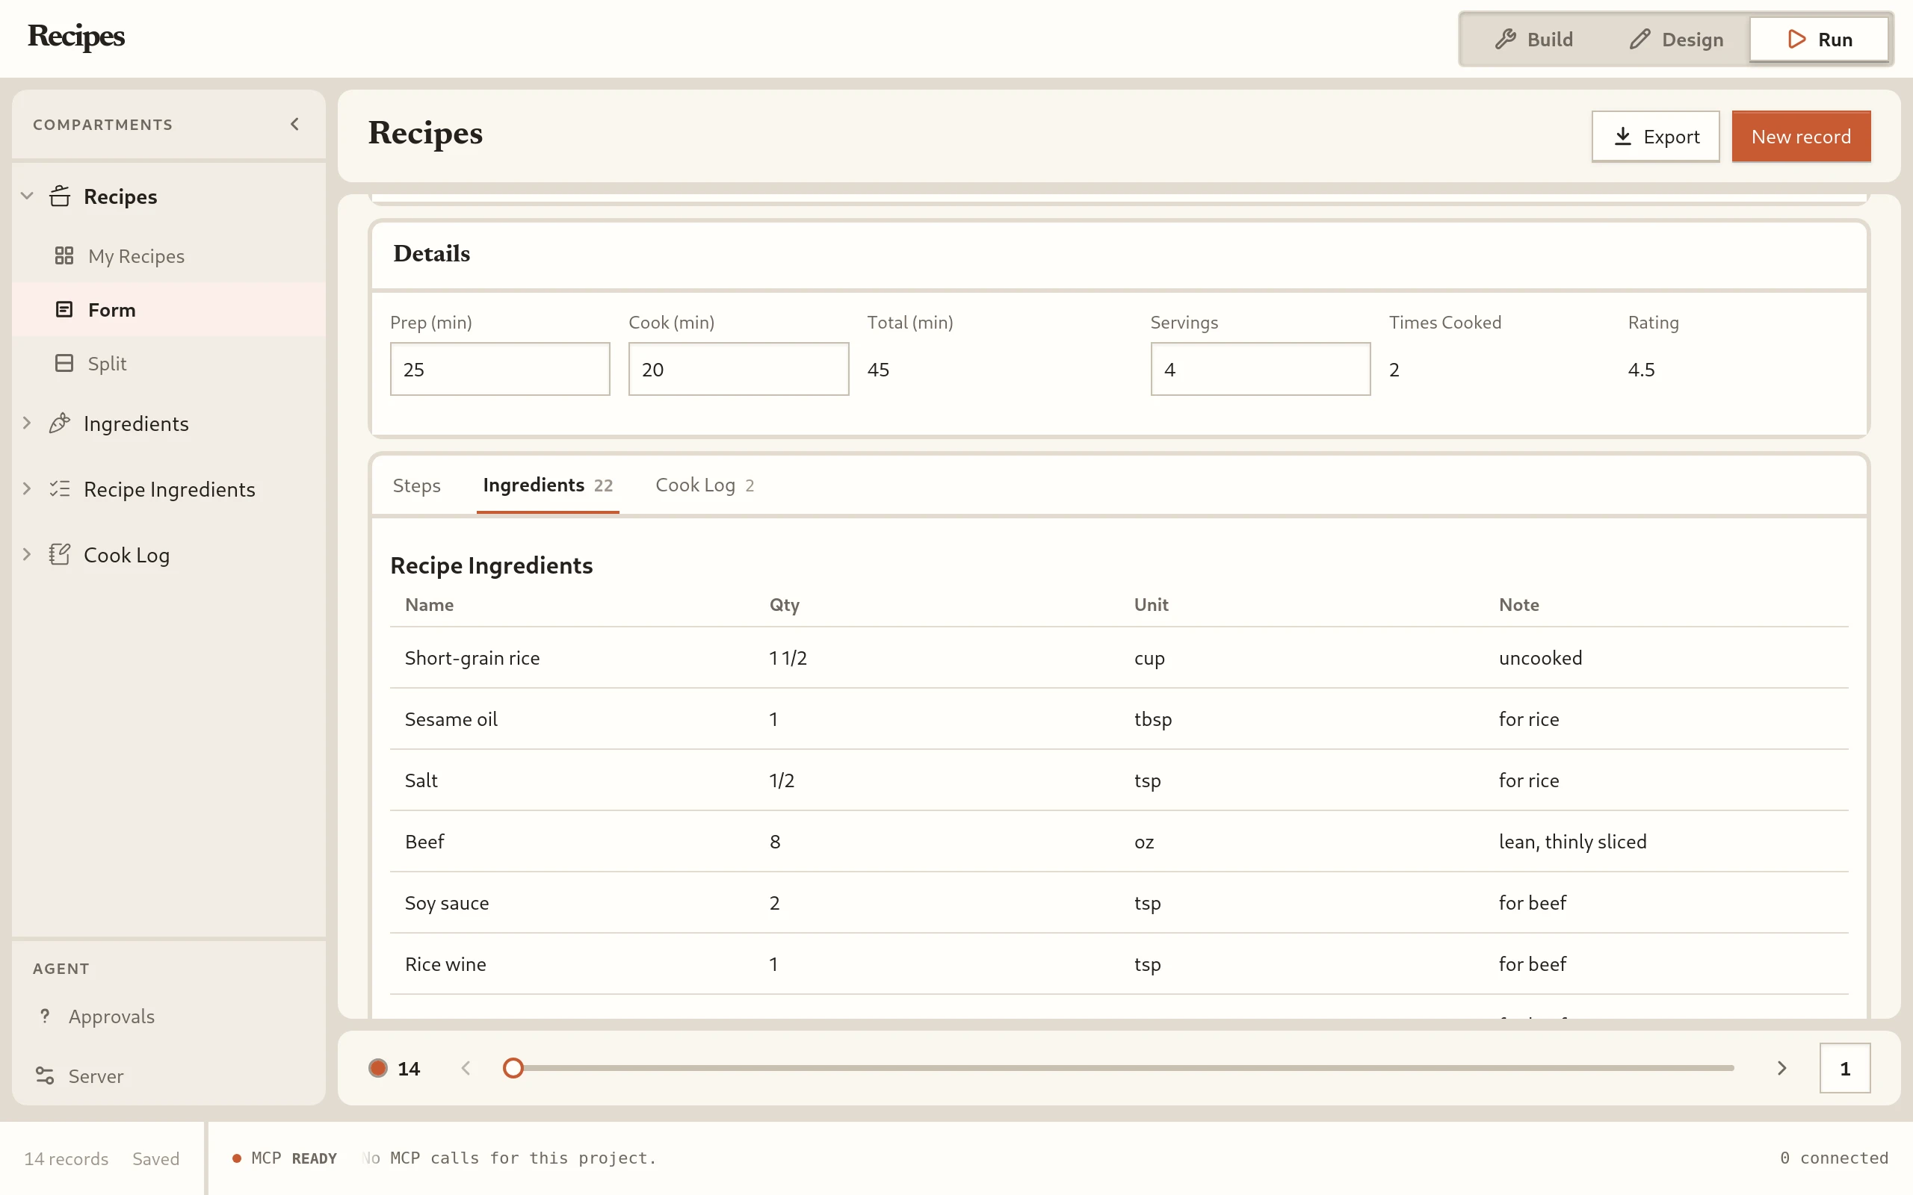The width and height of the screenshot is (1913, 1195).
Task: Switch to Run mode
Action: point(1819,39)
